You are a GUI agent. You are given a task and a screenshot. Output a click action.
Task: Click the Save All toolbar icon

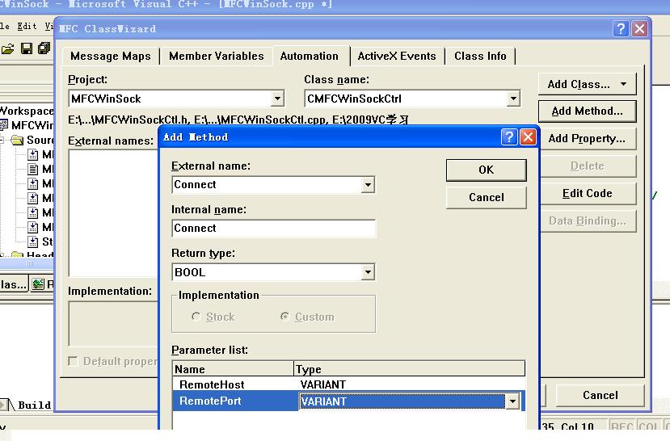click(x=44, y=48)
